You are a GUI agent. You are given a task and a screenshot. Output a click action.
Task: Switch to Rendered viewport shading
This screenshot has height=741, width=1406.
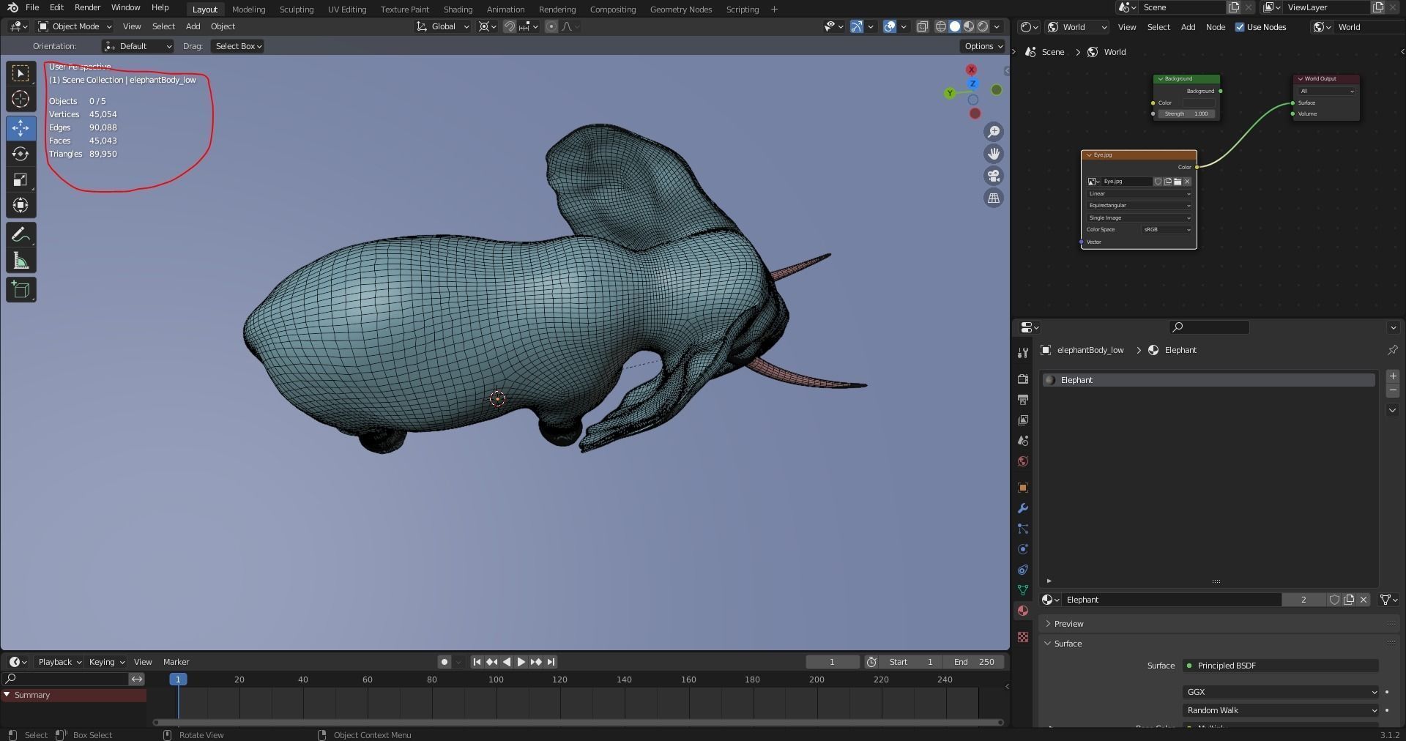[x=983, y=26]
